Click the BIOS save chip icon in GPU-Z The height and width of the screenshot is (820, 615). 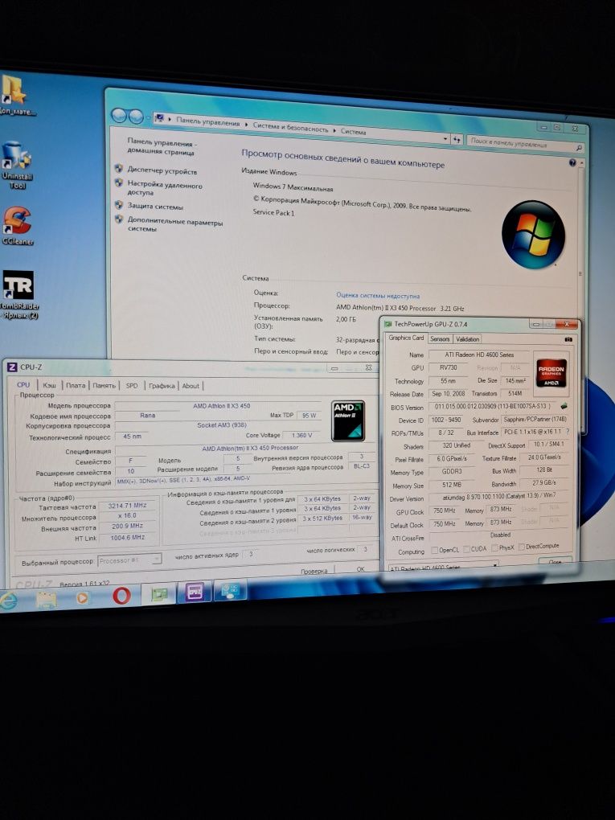coord(565,406)
